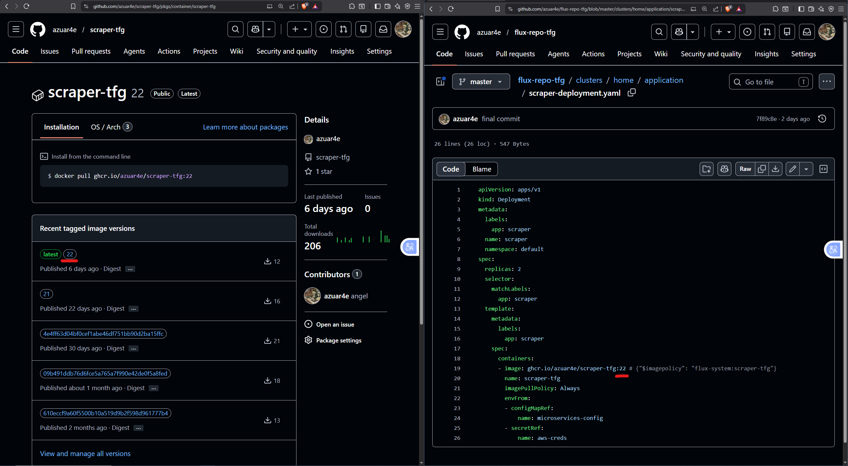Screen dimensions: 848x466
Task: Expand digest ellipsis for 610eccf9 version
Action: (138, 428)
